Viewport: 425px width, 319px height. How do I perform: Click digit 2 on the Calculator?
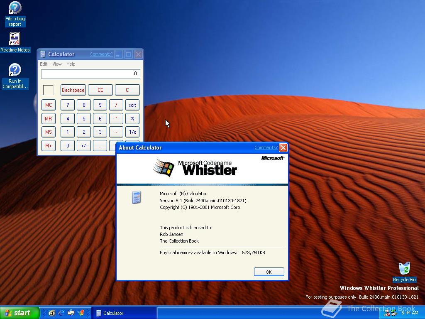[x=84, y=132]
